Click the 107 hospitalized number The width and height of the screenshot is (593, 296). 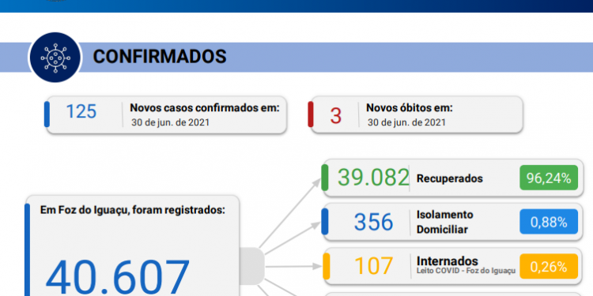pyautogui.click(x=374, y=266)
